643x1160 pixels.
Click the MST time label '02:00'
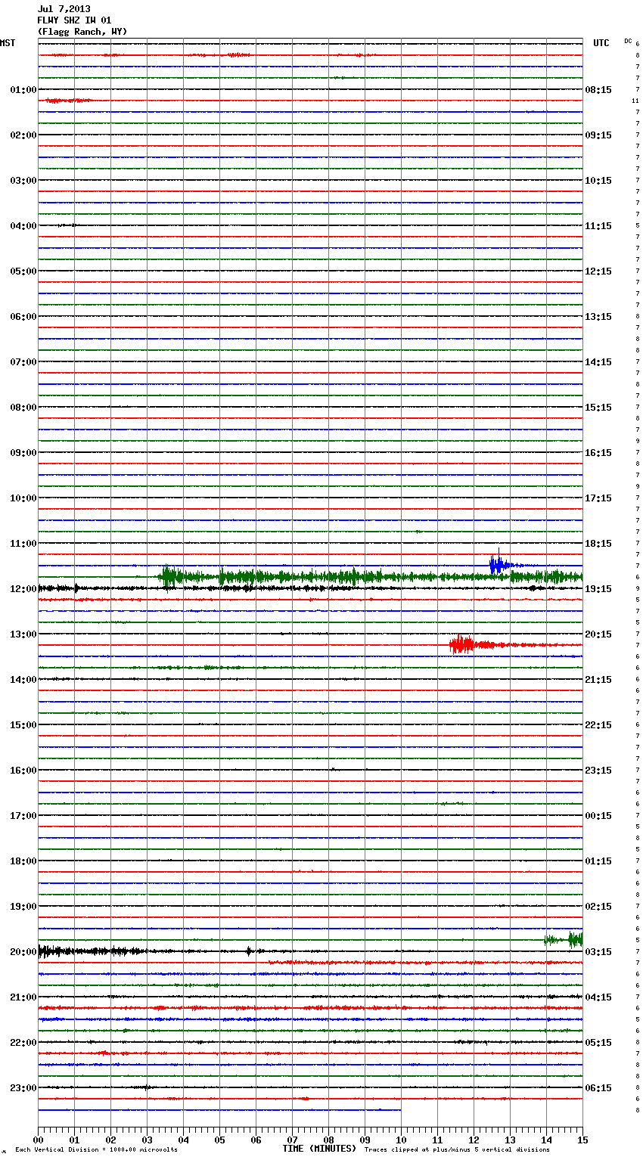[23, 135]
